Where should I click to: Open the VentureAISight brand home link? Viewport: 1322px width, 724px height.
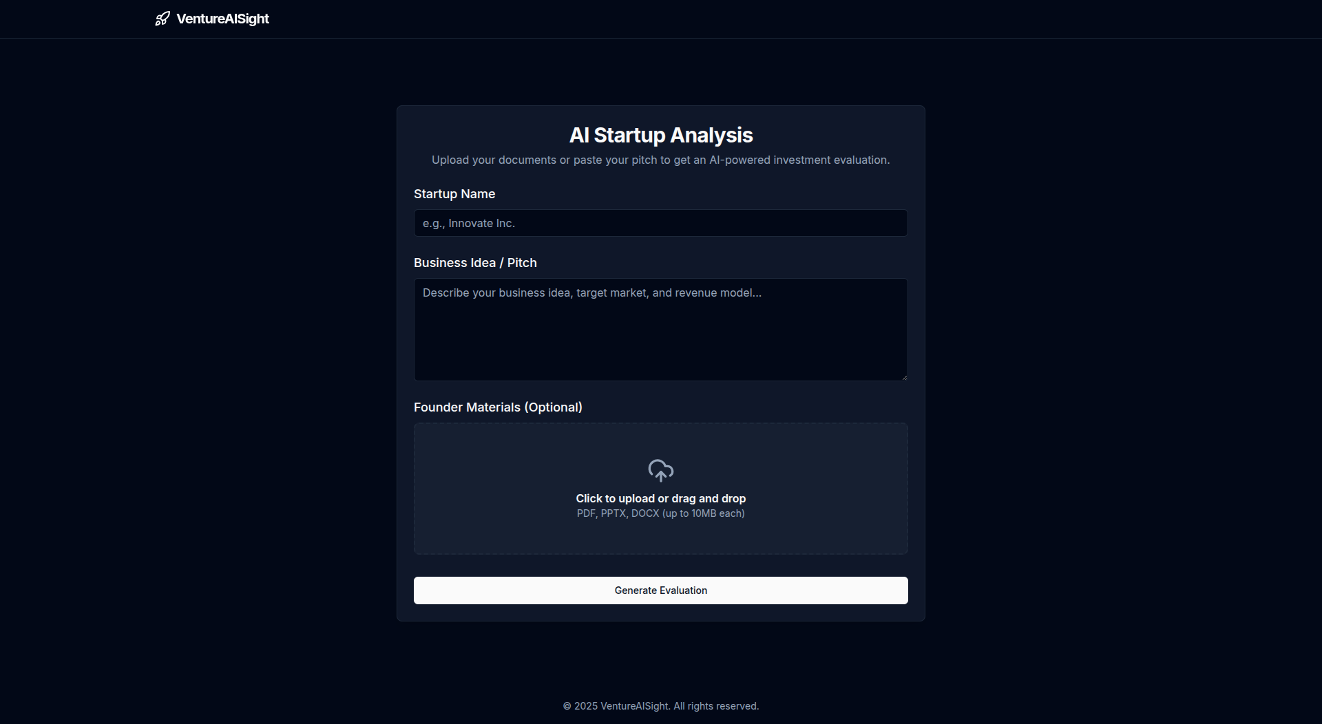(222, 19)
